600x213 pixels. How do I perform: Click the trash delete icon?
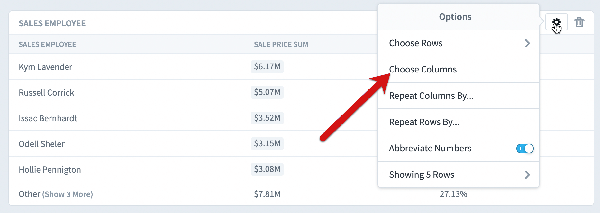pyautogui.click(x=579, y=22)
